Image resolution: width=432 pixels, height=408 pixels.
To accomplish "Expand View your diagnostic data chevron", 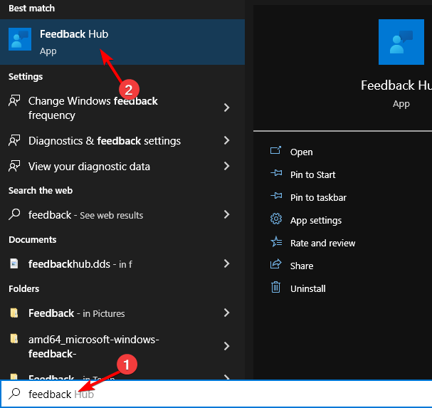I will pyautogui.click(x=227, y=166).
